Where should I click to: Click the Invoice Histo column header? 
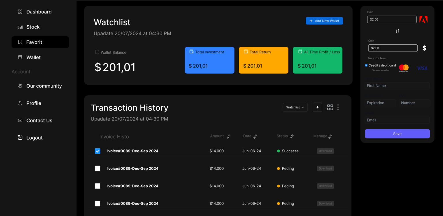114,137
